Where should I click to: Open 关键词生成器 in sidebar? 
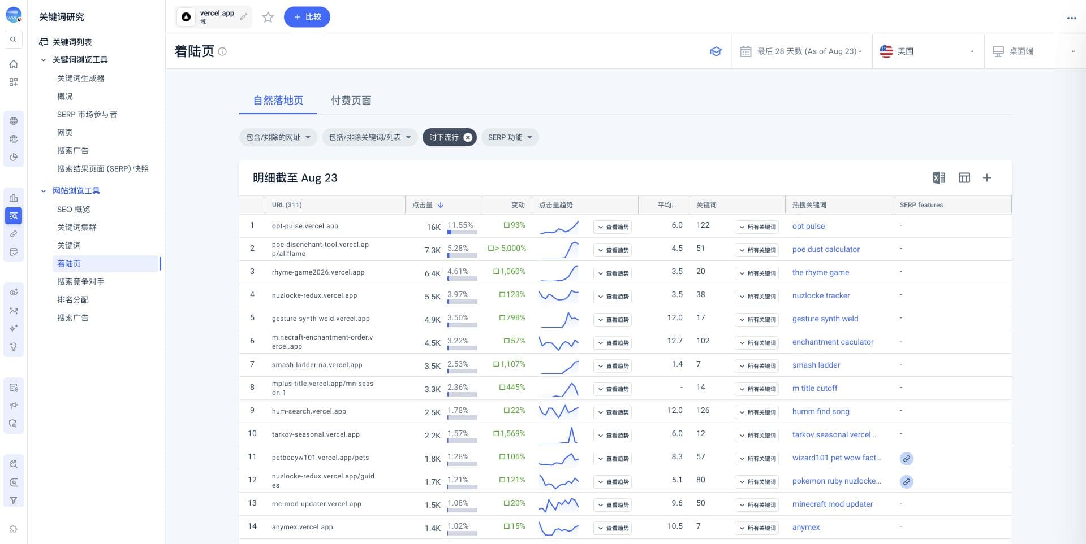pos(81,79)
